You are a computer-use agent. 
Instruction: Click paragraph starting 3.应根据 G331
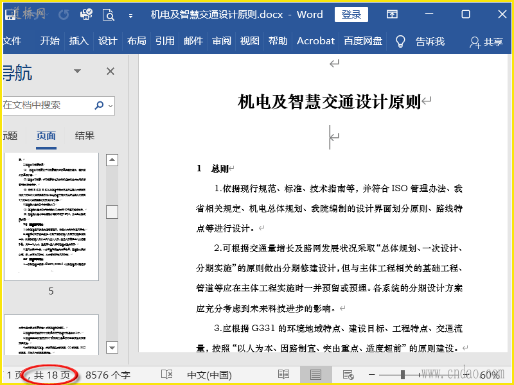point(329,338)
